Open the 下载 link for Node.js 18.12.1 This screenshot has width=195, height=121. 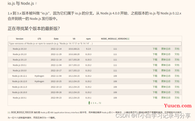click(x=155, y=76)
